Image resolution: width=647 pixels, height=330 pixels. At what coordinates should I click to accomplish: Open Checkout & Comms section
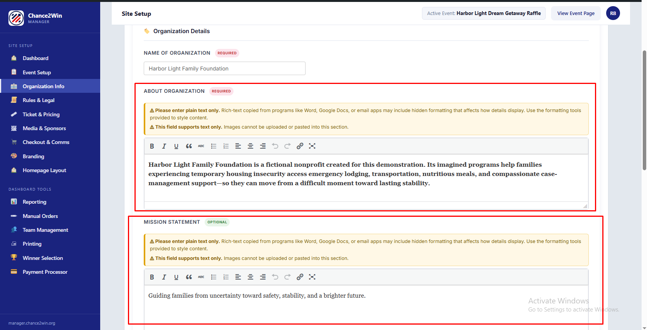pos(50,142)
